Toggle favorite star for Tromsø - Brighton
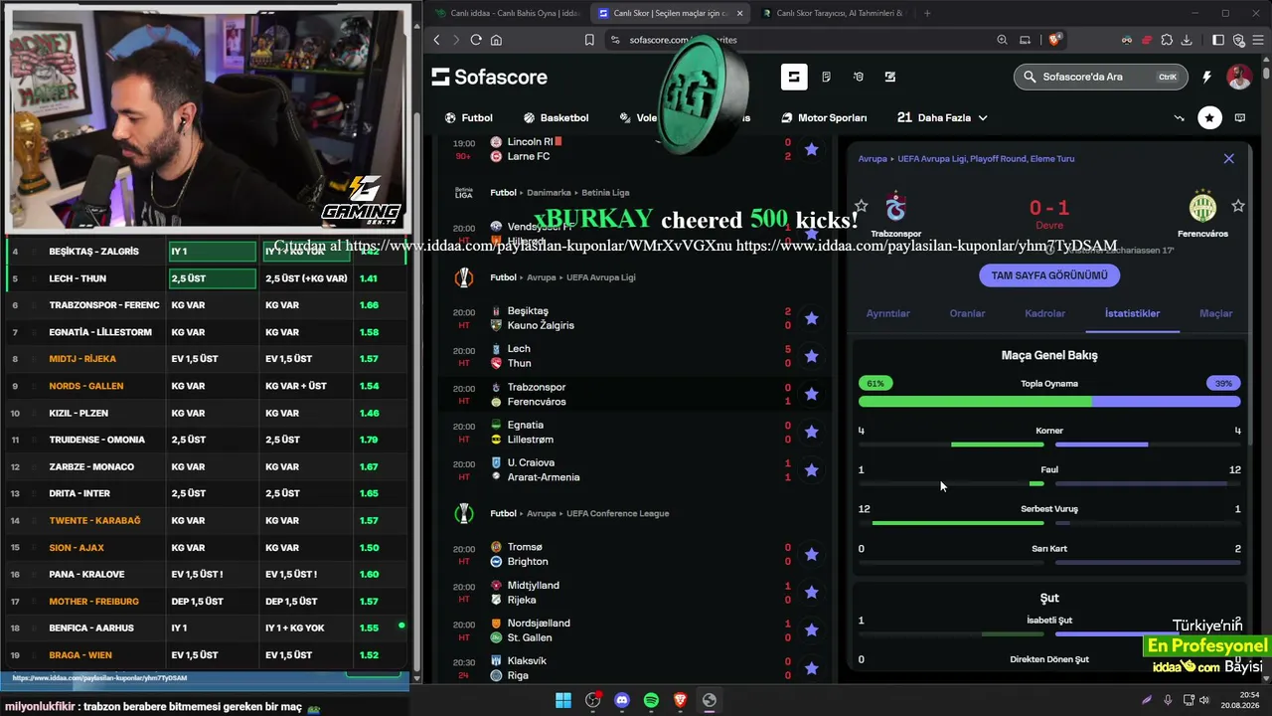The height and width of the screenshot is (716, 1272). (x=811, y=554)
